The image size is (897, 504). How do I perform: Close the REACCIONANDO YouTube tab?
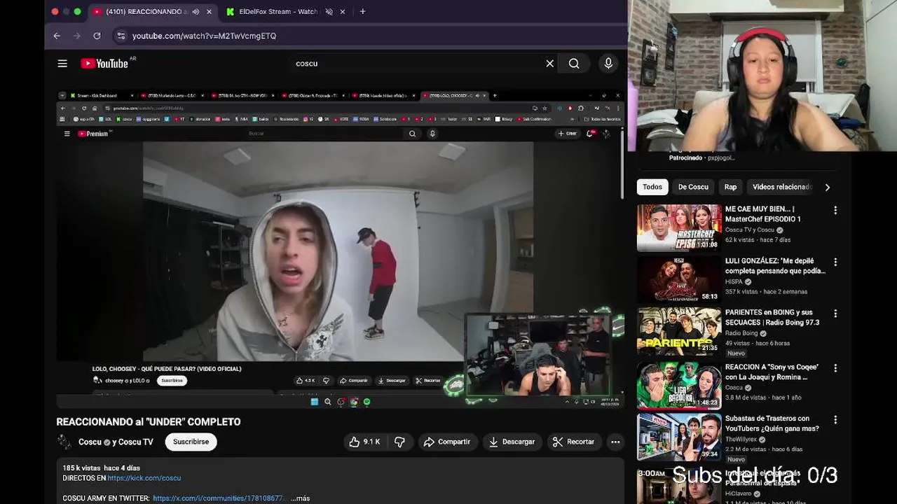click(x=209, y=12)
